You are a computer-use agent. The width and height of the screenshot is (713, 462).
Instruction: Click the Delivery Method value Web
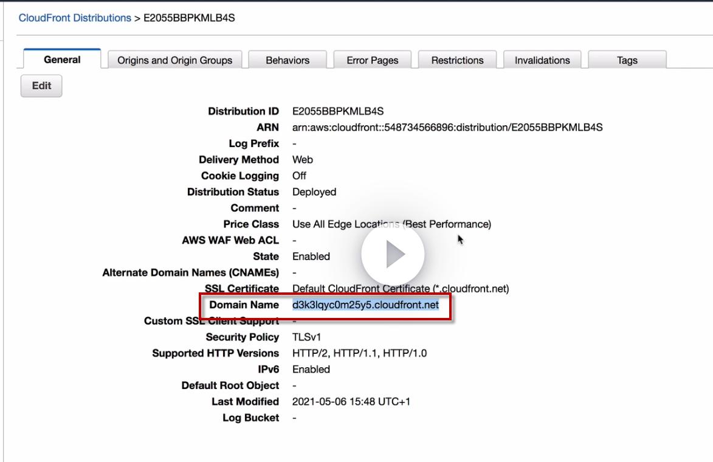302,160
